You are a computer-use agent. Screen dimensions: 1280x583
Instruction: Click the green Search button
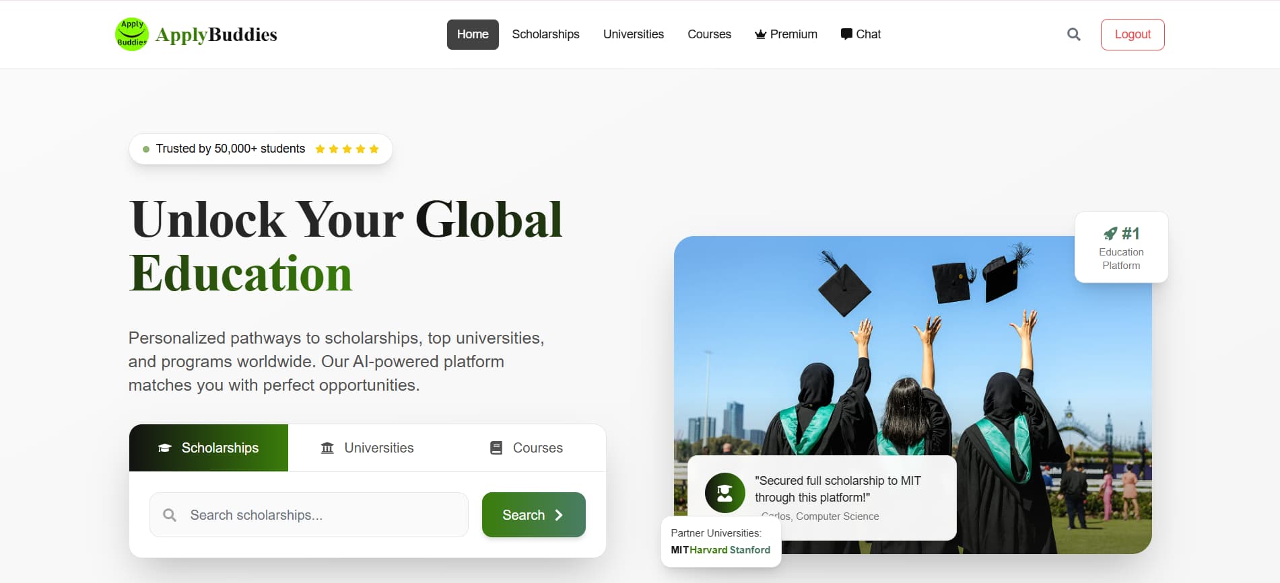(x=534, y=515)
